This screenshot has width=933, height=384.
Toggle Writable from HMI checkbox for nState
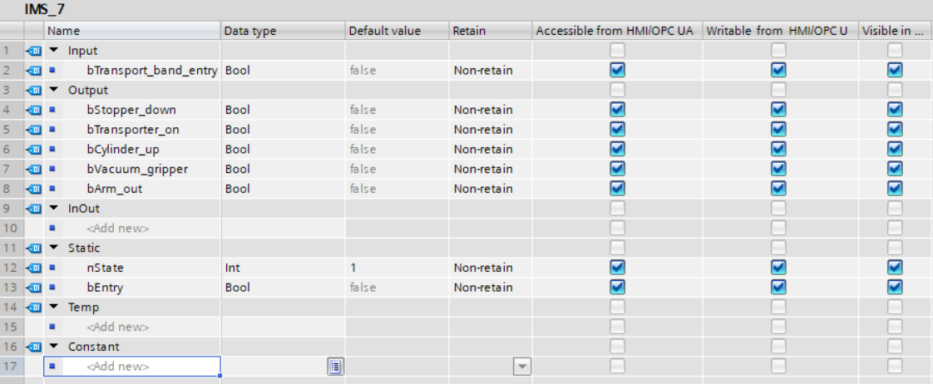point(777,268)
